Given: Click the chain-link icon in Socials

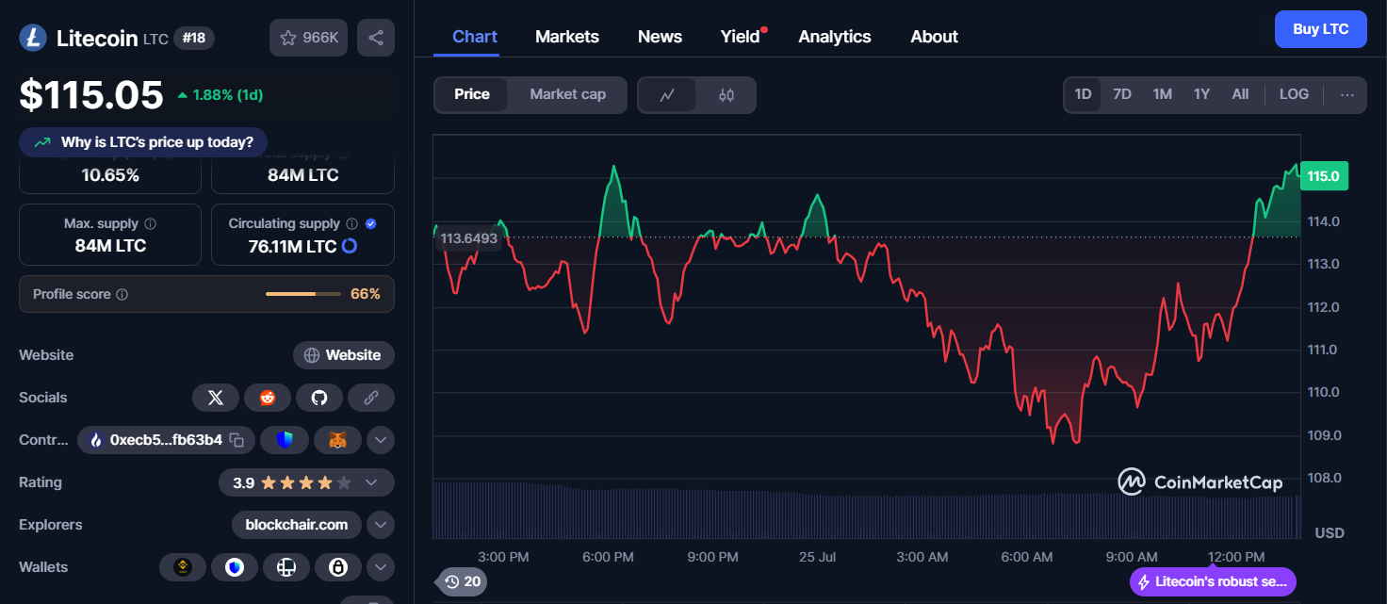Looking at the screenshot, I should [x=371, y=398].
